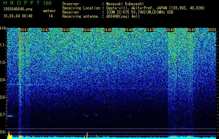Click the Receiver label

pyautogui.click(x=71, y=12)
